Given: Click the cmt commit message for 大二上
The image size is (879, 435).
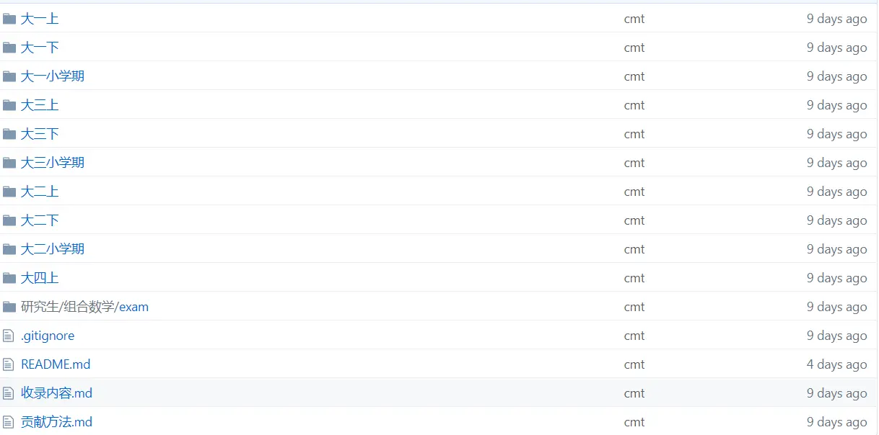Looking at the screenshot, I should pyautogui.click(x=634, y=192).
